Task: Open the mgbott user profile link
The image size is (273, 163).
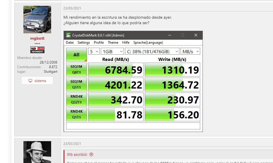Action: click(x=37, y=38)
